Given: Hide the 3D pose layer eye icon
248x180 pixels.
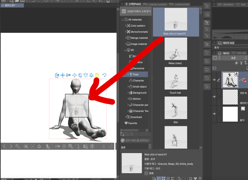Looking at the screenshot, I should click(214, 80).
